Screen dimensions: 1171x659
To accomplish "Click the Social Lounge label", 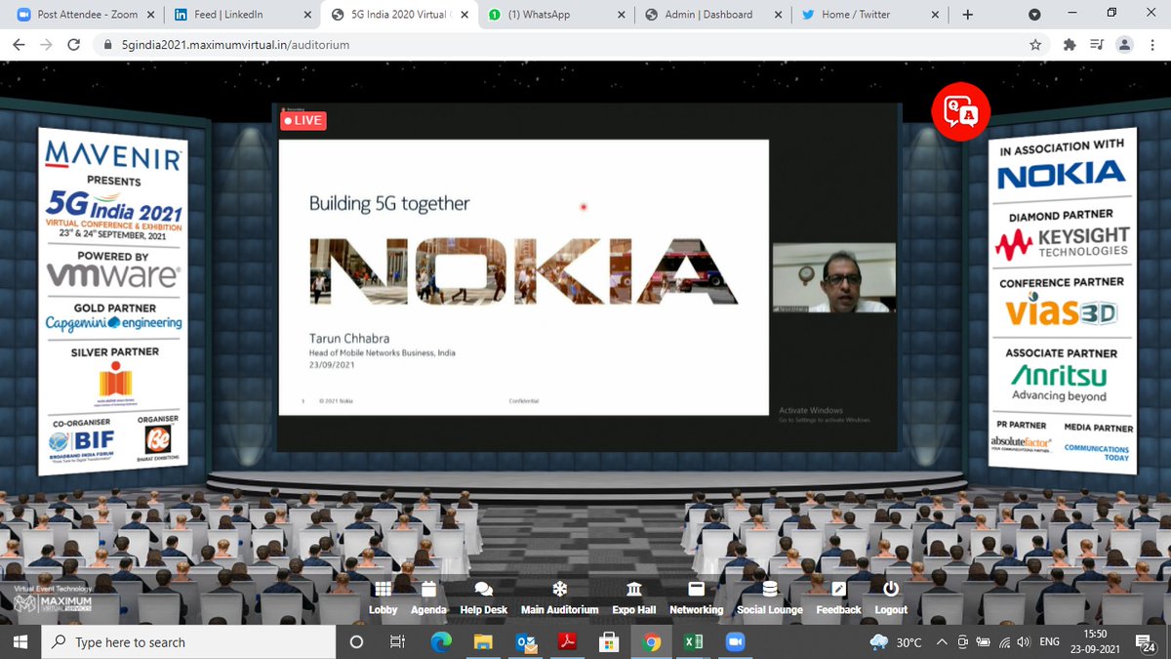I will pyautogui.click(x=770, y=610).
